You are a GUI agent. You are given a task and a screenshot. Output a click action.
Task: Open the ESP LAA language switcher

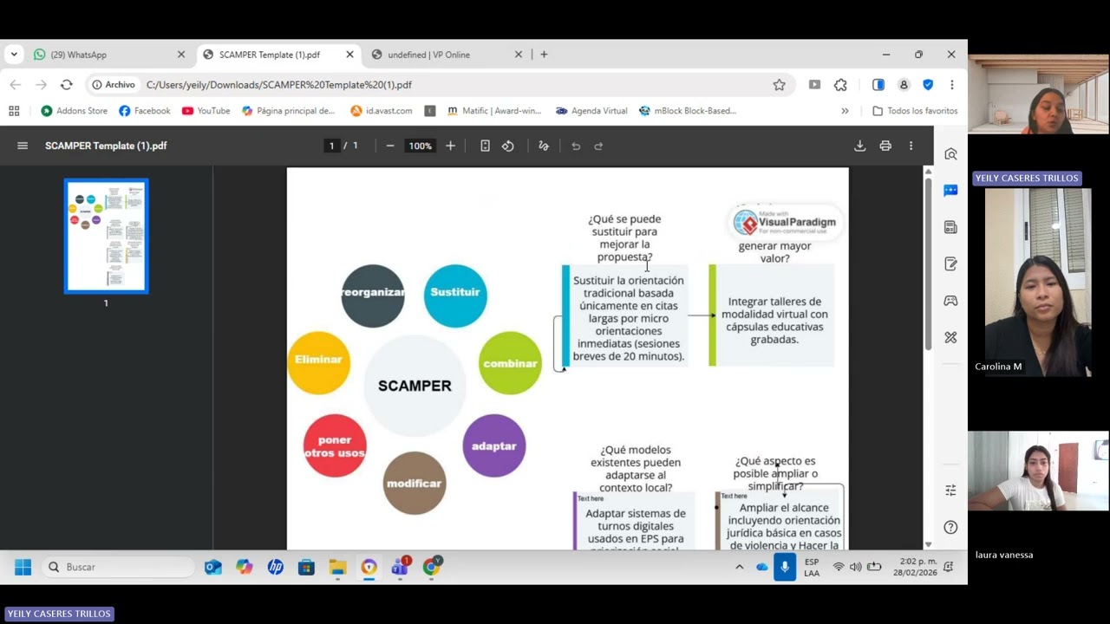pos(812,567)
